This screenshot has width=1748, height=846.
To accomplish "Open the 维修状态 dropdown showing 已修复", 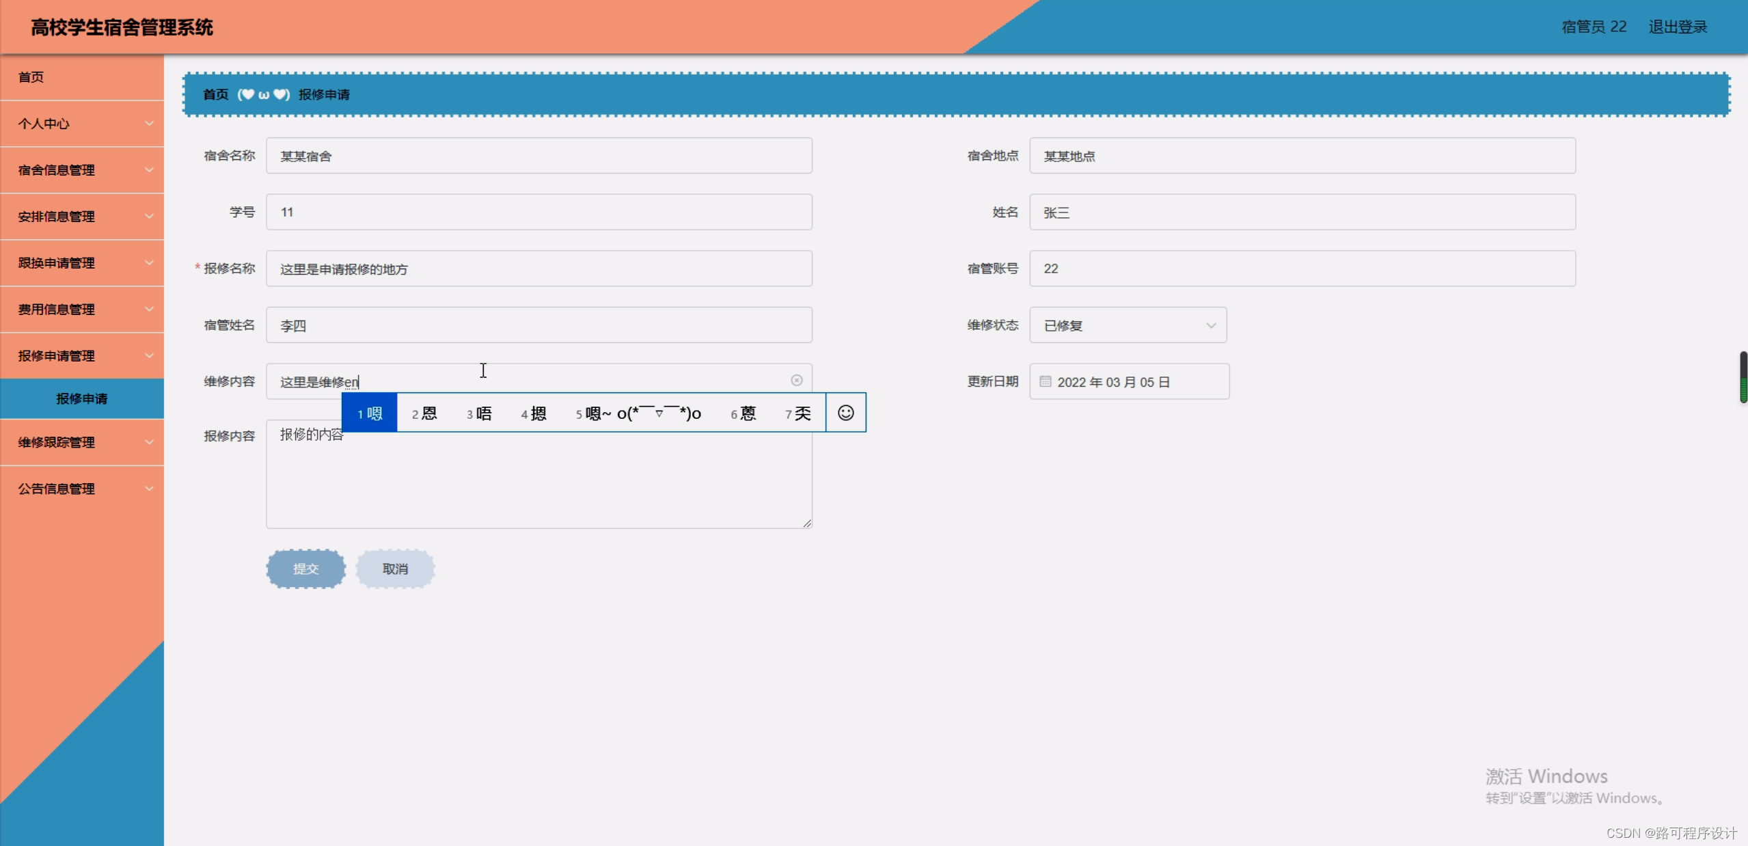I will pyautogui.click(x=1128, y=325).
